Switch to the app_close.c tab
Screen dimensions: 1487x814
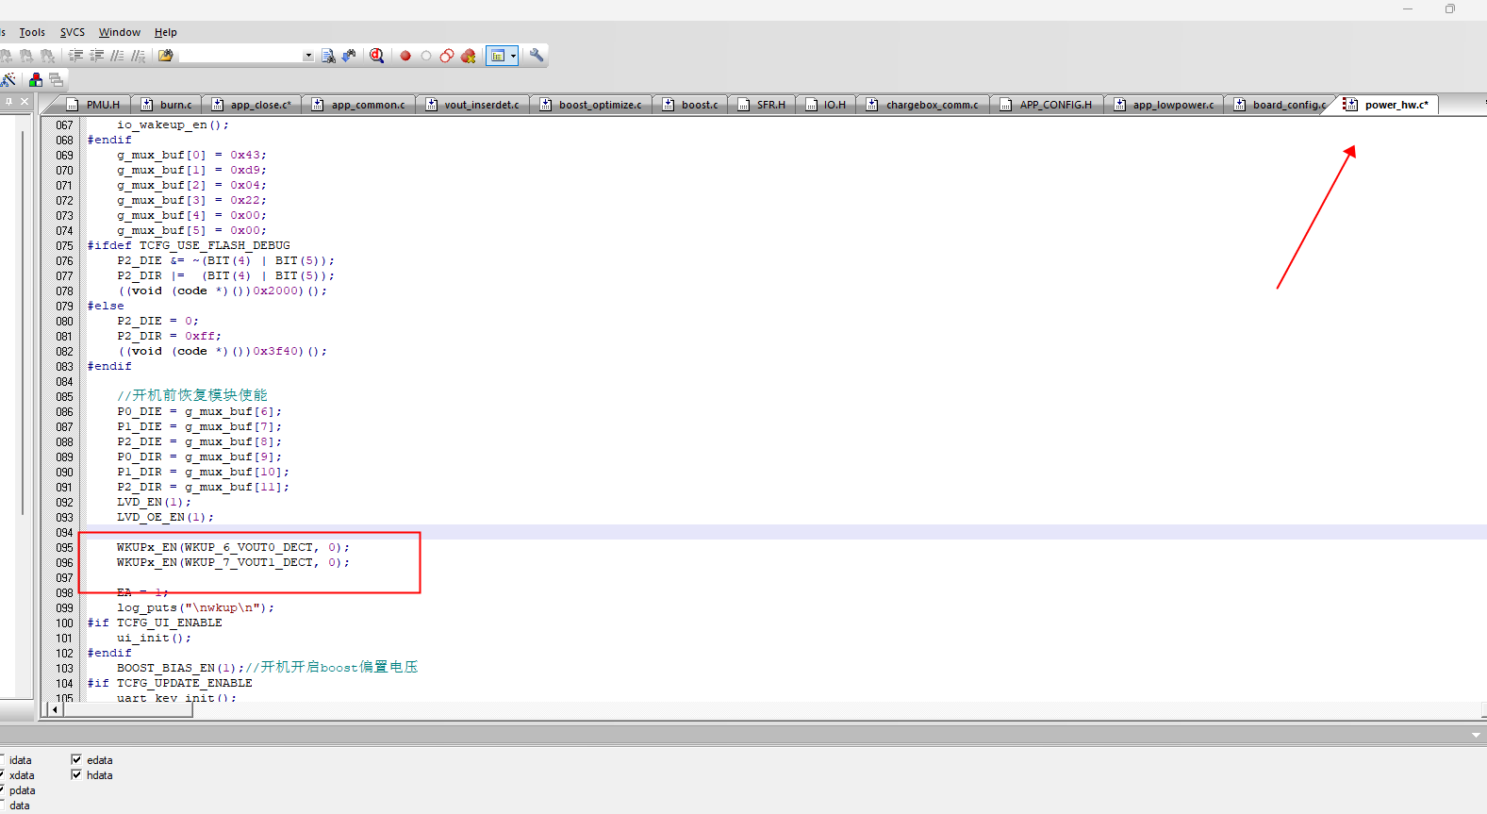(x=252, y=105)
